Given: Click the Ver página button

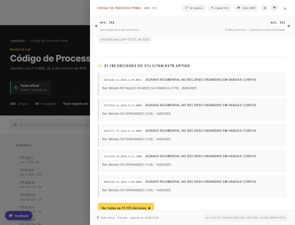Looking at the screenshot, I should coord(193,8).
